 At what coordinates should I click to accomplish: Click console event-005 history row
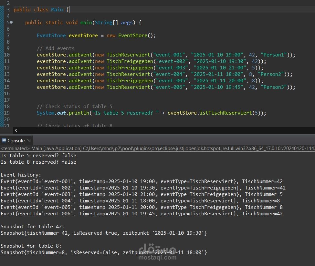(x=142, y=207)
